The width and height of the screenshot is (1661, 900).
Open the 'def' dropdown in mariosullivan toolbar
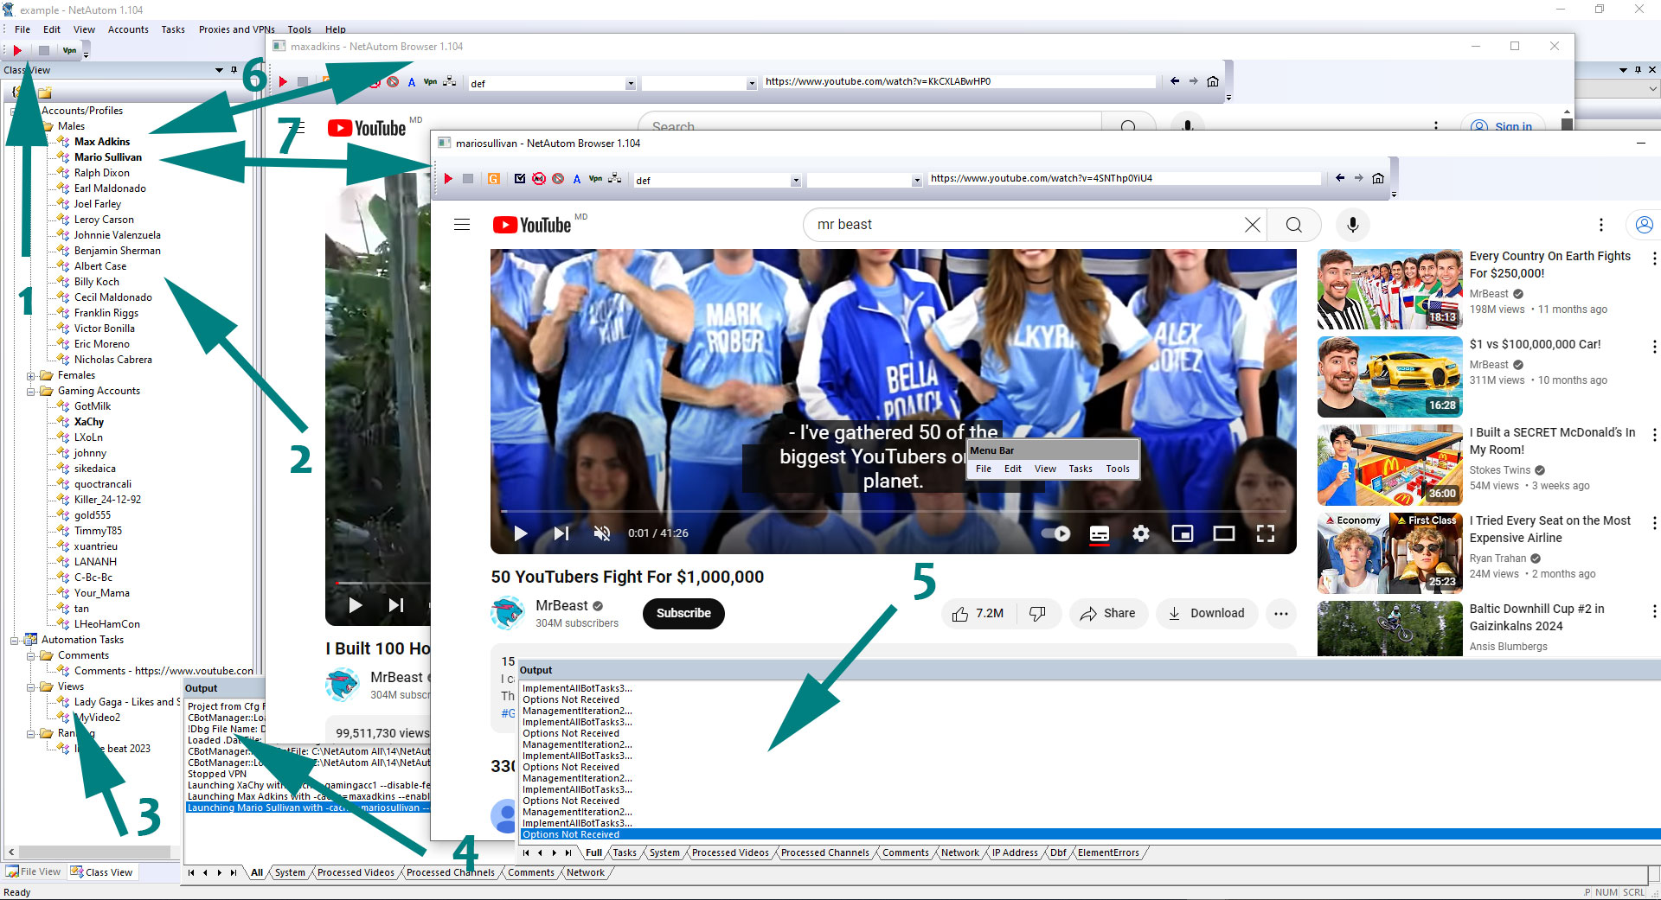(795, 181)
